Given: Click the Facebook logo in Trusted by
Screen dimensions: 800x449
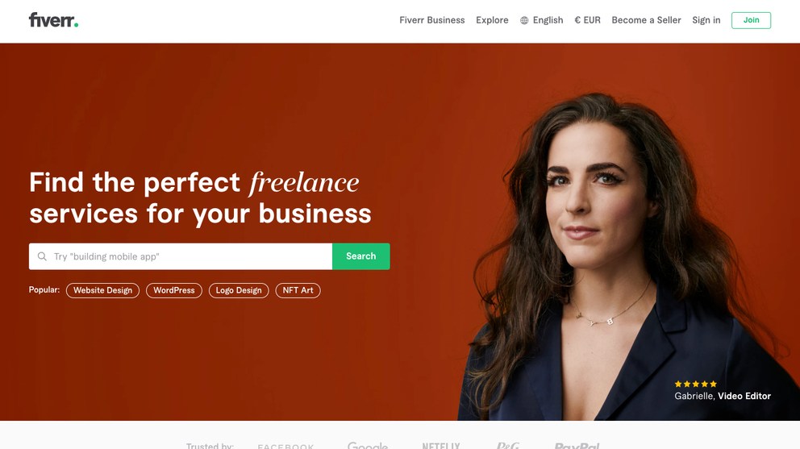Looking at the screenshot, I should (285, 446).
